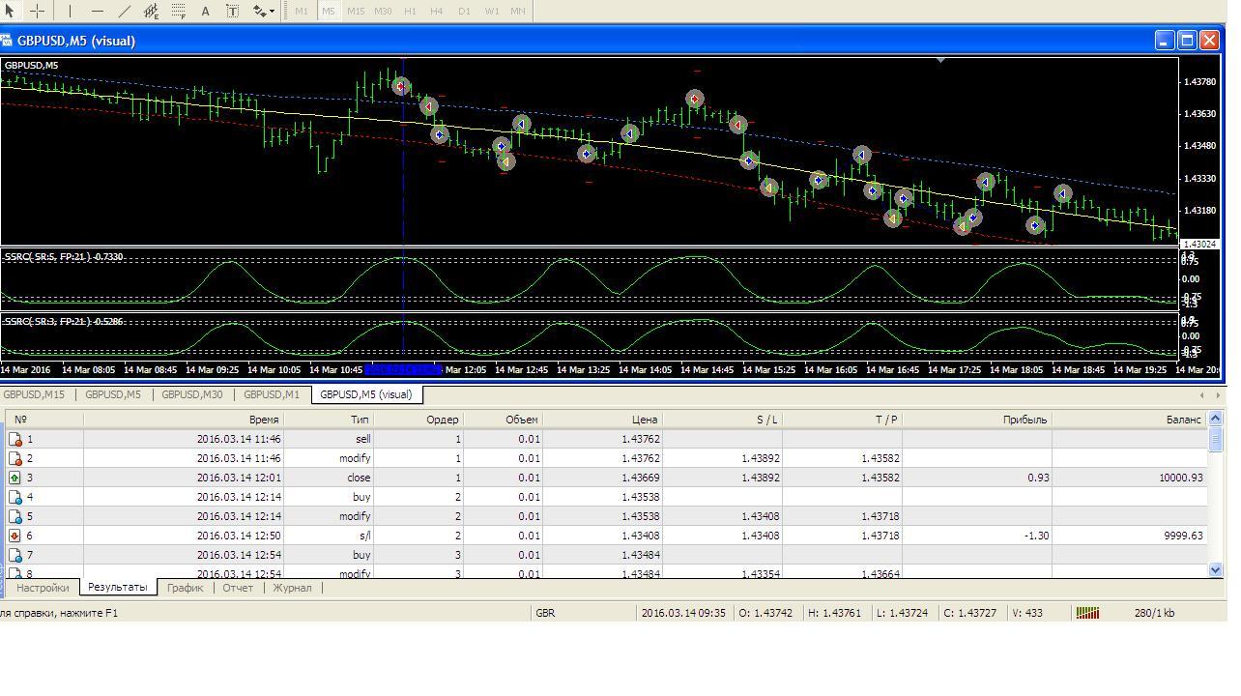
Task: Sort results by T / P column header
Action: (842, 420)
